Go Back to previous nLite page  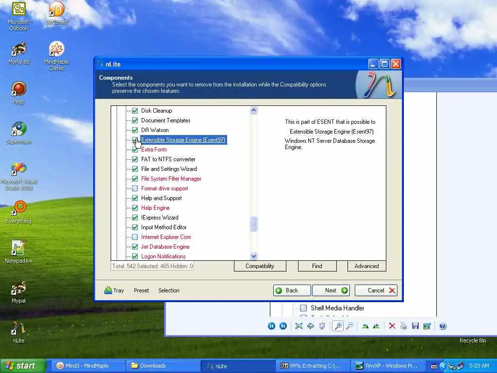tap(292, 290)
